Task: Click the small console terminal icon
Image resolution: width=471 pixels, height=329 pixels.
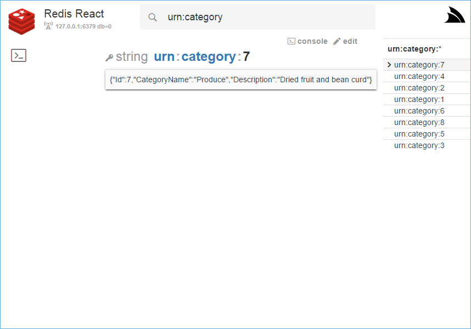Action: pyautogui.click(x=291, y=41)
